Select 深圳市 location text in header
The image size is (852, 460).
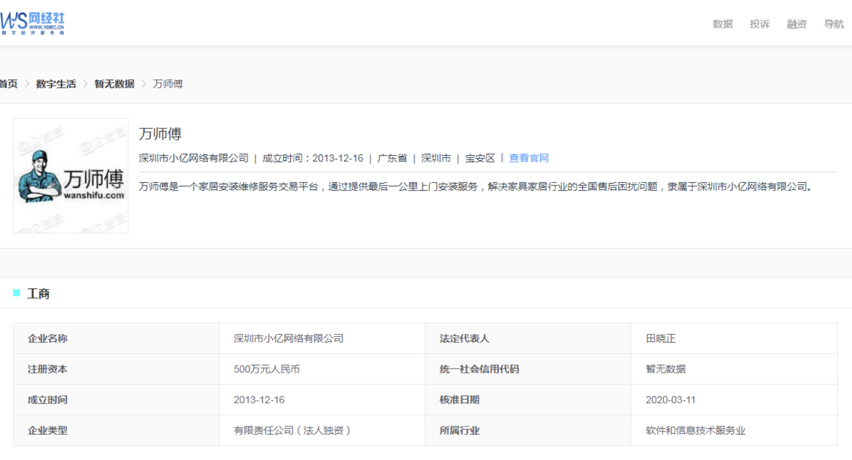point(436,158)
